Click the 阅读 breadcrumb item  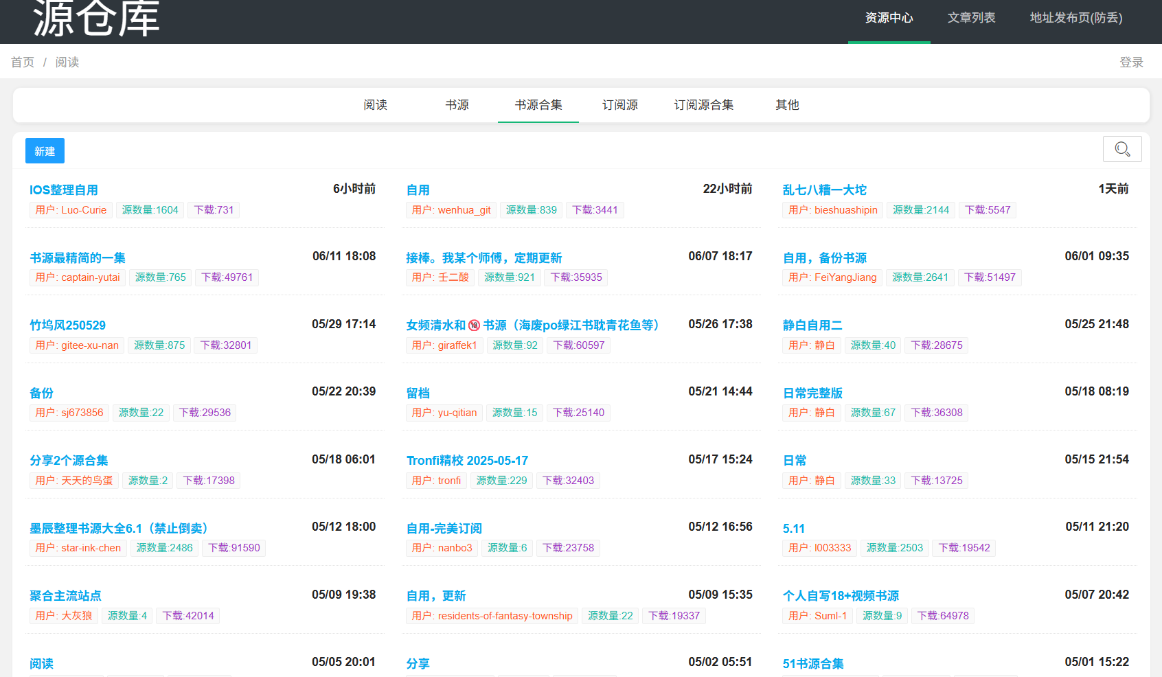[x=67, y=62]
